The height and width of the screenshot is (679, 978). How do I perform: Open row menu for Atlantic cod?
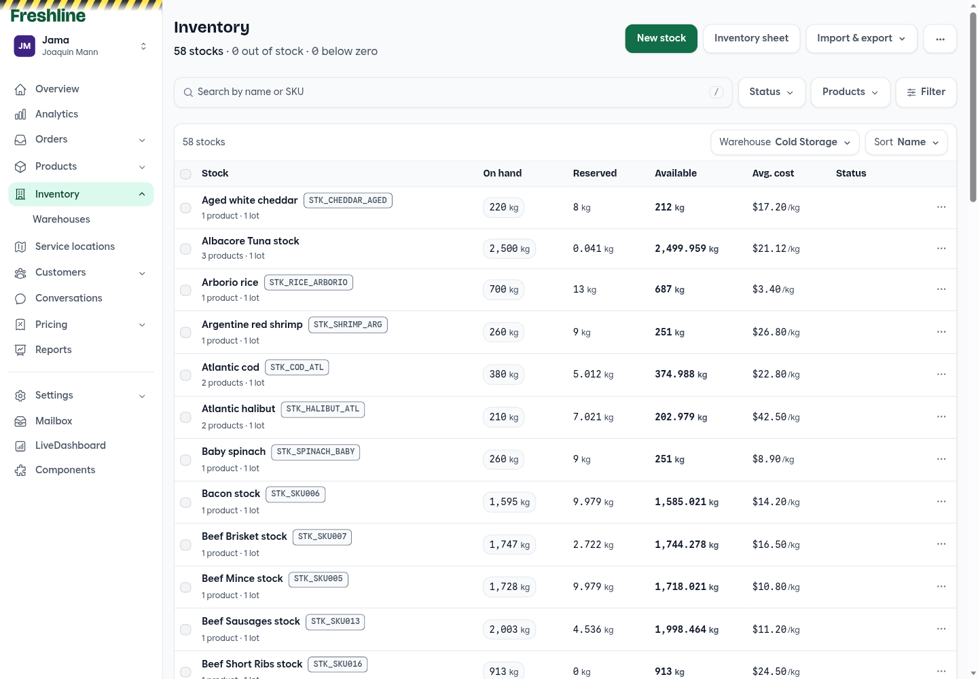[x=941, y=374]
